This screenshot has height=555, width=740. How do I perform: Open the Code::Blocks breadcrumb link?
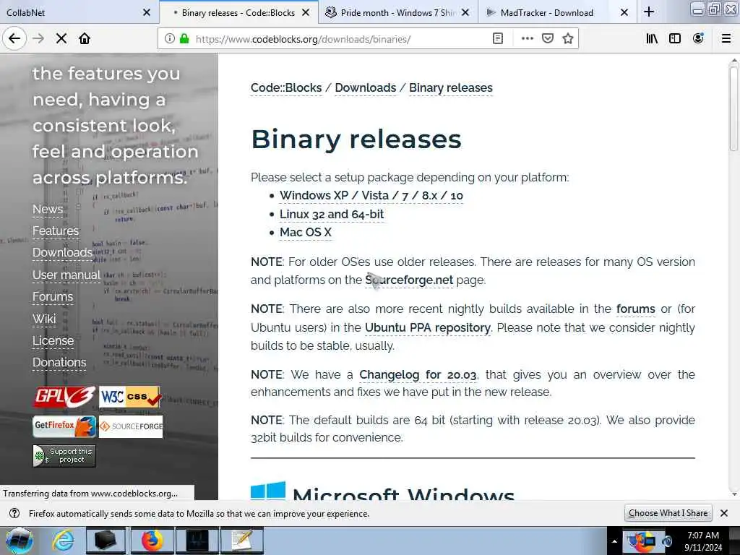(286, 88)
